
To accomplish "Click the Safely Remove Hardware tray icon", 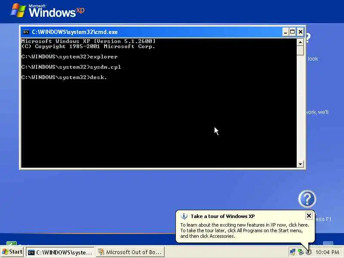I will (300, 252).
